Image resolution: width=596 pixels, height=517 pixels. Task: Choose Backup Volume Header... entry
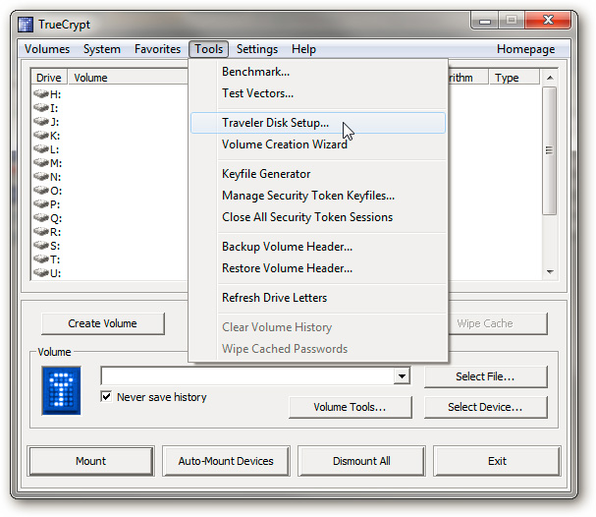click(x=318, y=247)
